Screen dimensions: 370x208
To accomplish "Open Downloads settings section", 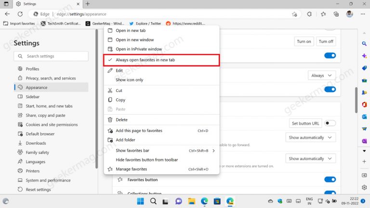I will (x=51, y=143).
